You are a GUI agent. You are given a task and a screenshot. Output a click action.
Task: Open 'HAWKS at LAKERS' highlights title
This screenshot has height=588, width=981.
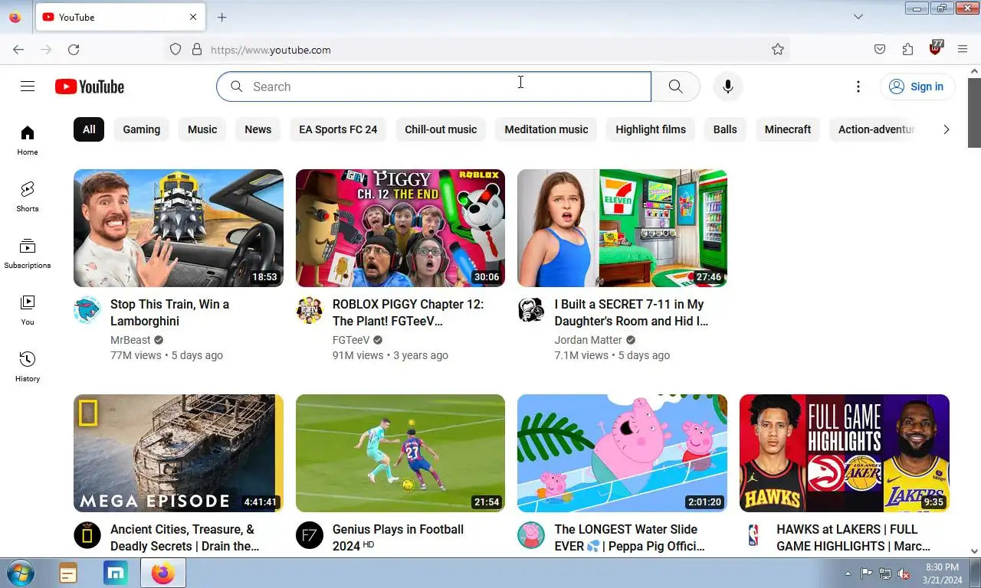[x=853, y=537]
